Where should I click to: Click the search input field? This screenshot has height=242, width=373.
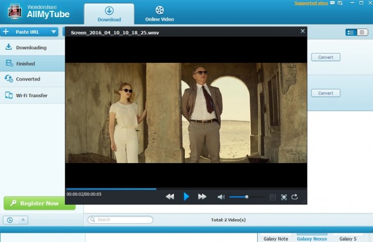[x=121, y=220]
